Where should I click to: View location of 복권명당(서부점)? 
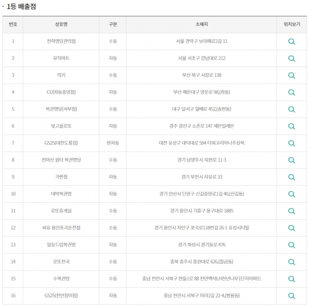click(x=292, y=110)
